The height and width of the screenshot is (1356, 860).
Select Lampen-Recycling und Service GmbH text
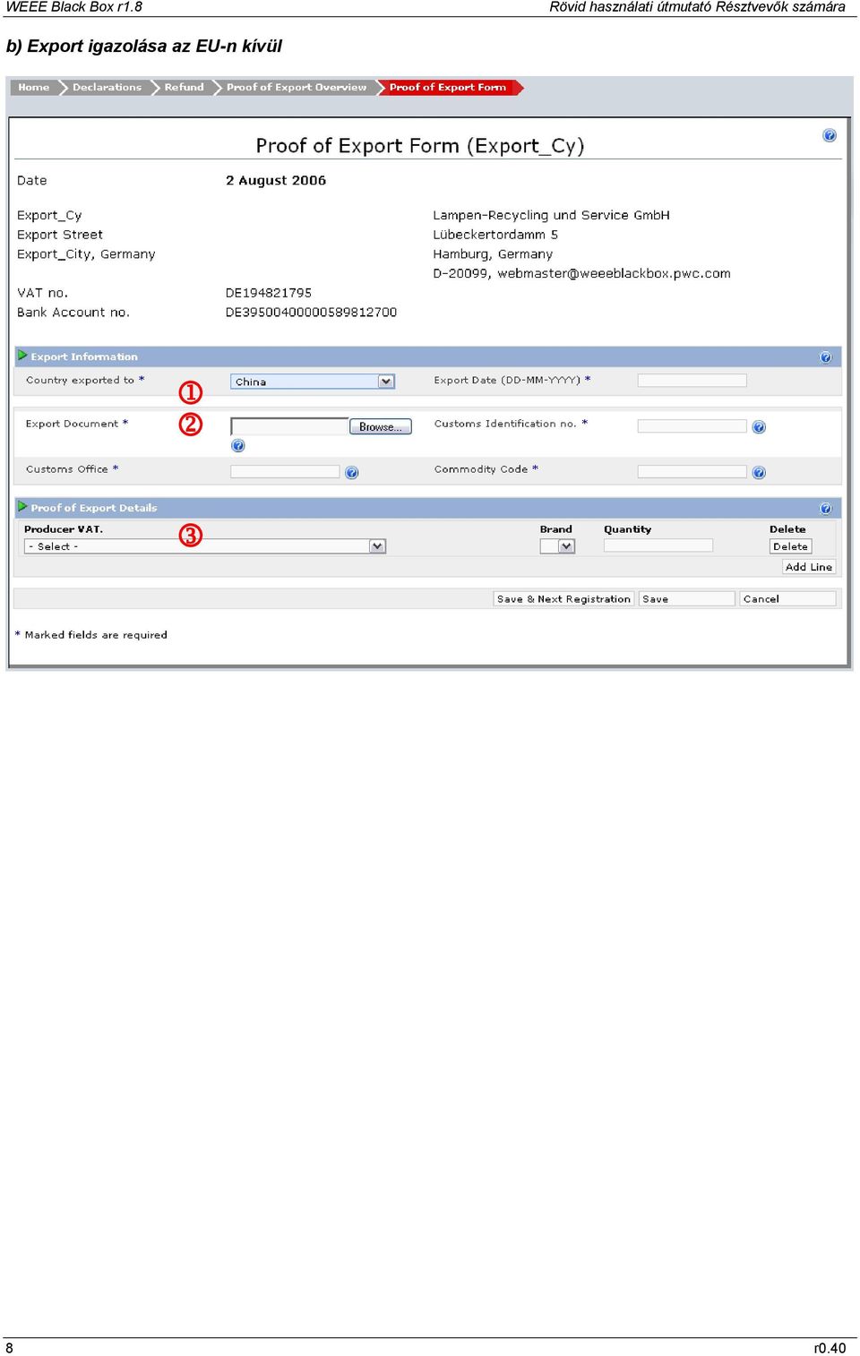[x=551, y=215]
